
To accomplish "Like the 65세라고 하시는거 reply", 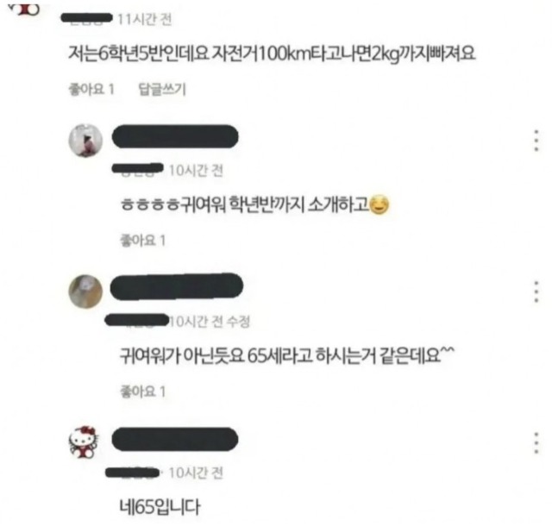I will [x=143, y=391].
